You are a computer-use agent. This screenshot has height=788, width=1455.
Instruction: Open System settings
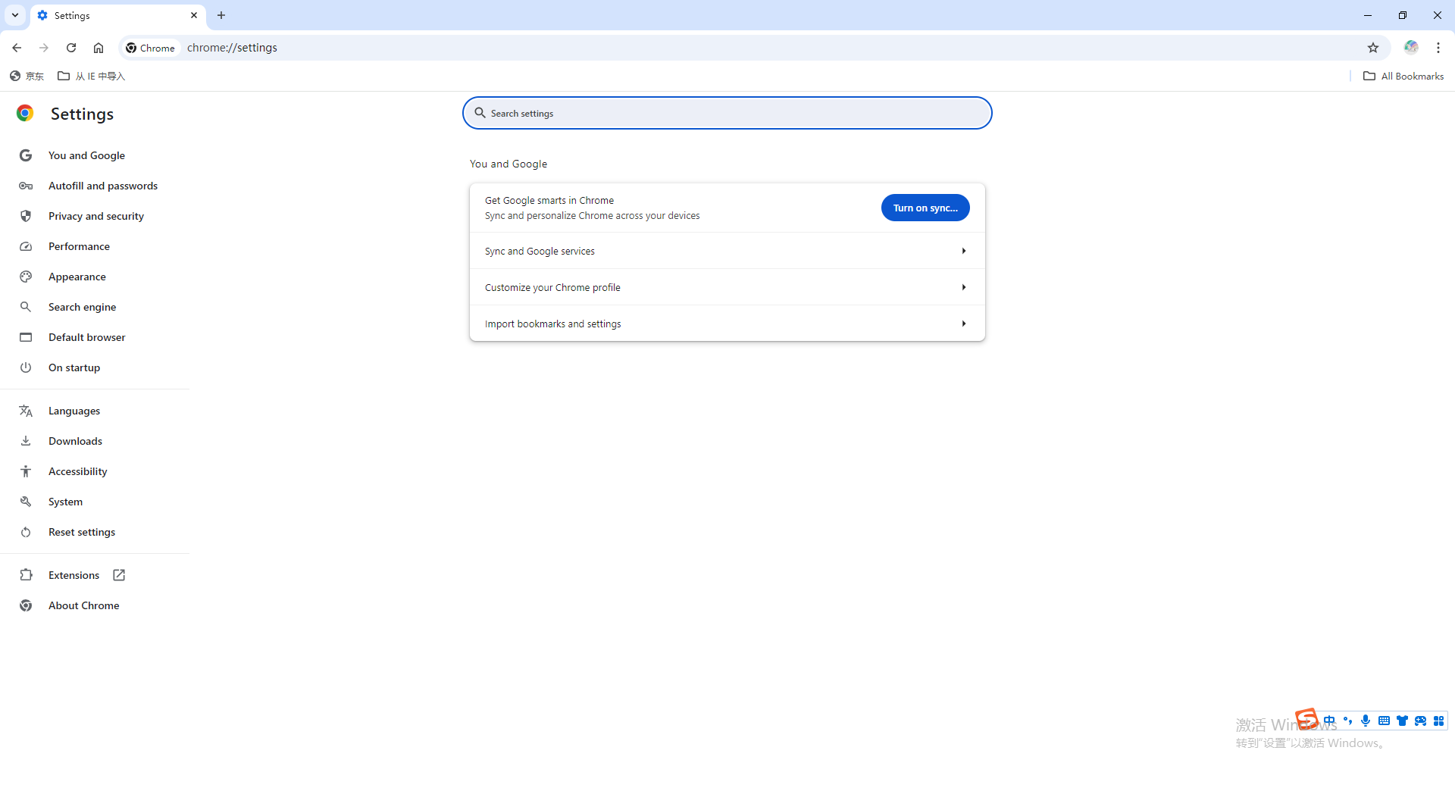pyautogui.click(x=65, y=502)
